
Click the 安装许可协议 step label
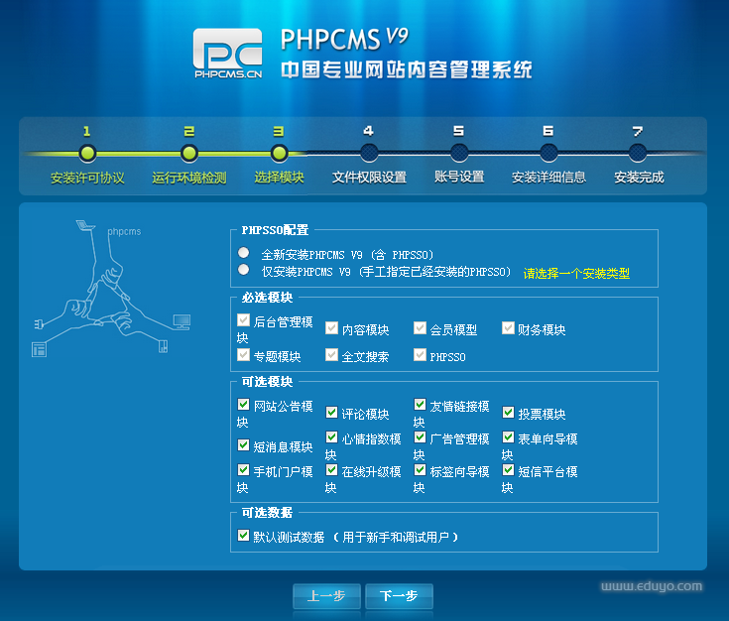pyautogui.click(x=87, y=178)
